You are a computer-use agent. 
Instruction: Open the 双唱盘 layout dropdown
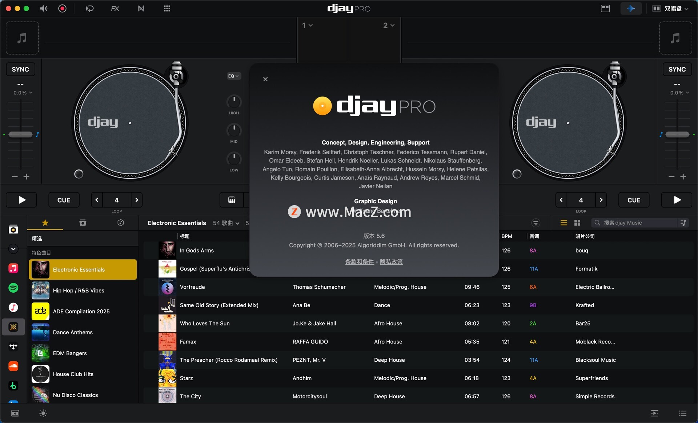coord(672,8)
